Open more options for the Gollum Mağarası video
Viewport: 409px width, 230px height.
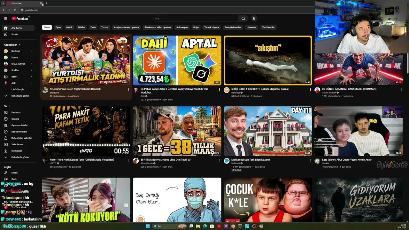[x=310, y=89]
